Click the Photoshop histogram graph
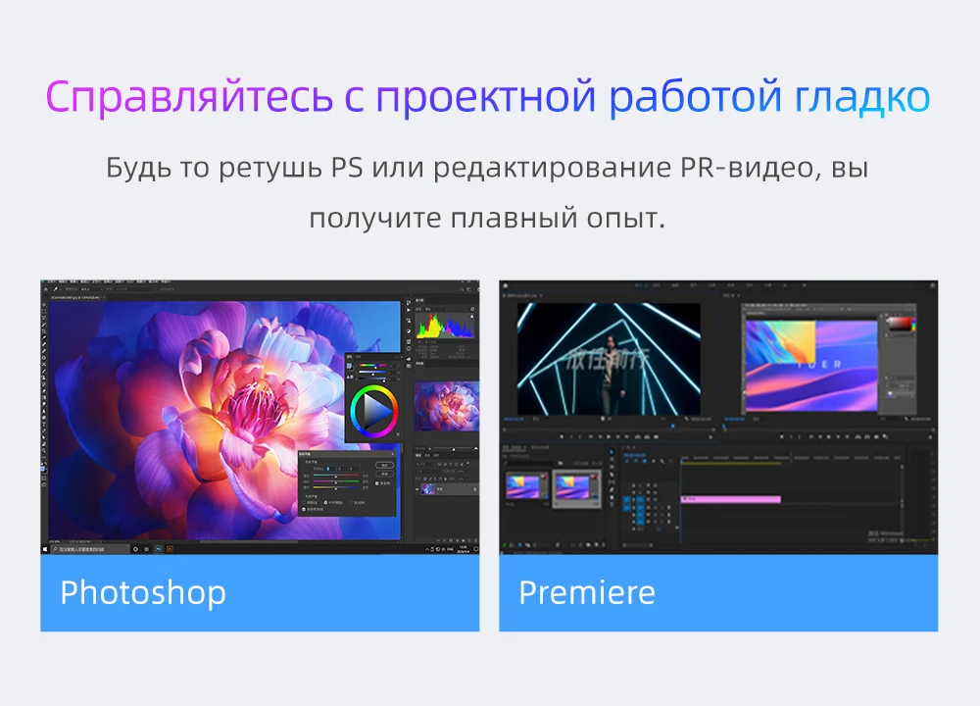The width and height of the screenshot is (980, 706). coord(445,325)
